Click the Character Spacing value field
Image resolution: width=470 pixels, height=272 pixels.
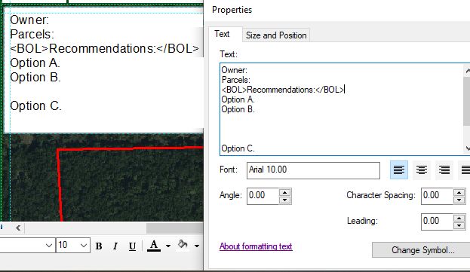[437, 196]
